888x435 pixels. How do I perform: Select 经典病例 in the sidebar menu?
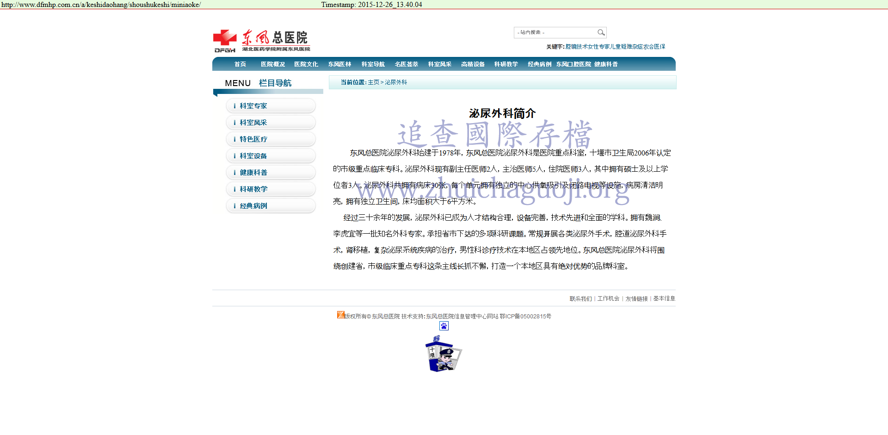(x=253, y=206)
